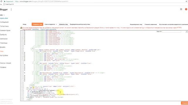Screen dimensions: 188x105
Task: Click the connect.facebook.net script src line
Action: click(53, 94)
